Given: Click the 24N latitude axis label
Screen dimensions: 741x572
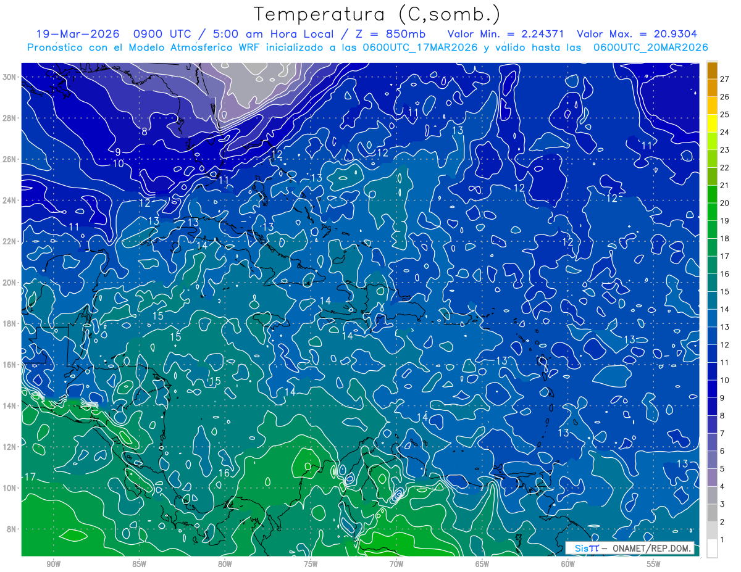Looking at the screenshot, I should tap(9, 201).
